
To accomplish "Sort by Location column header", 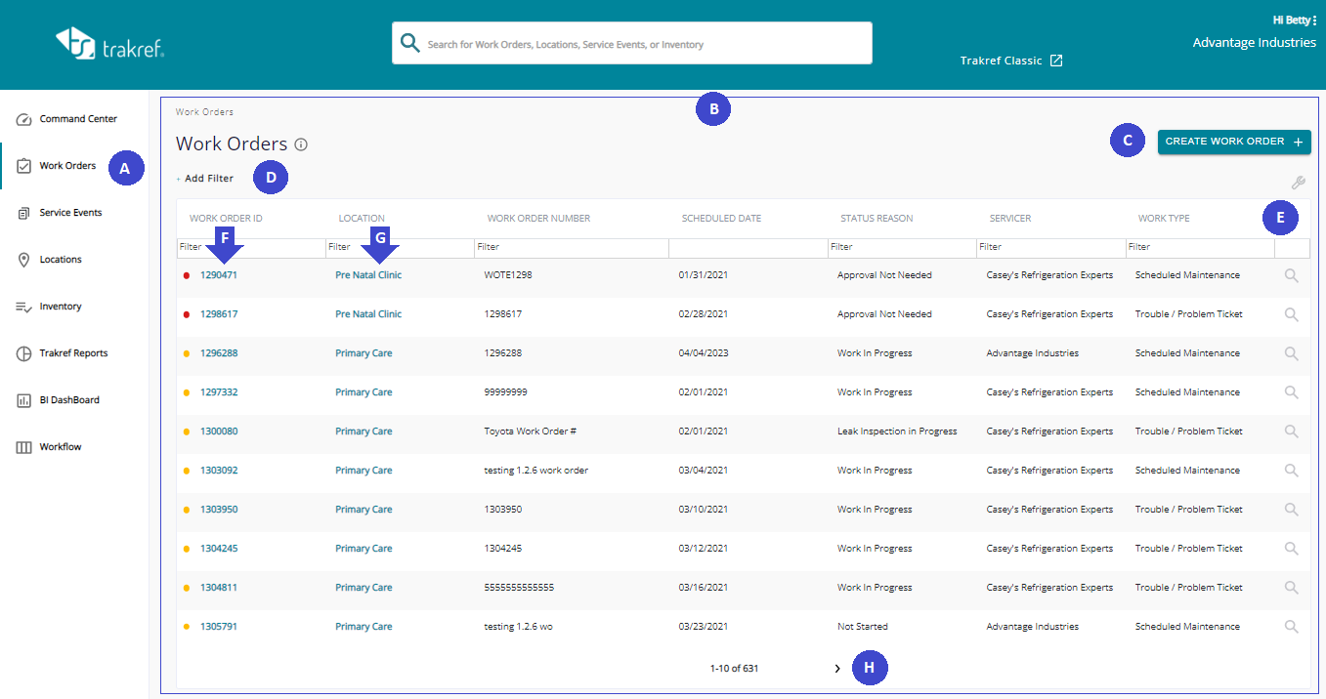I will pyautogui.click(x=362, y=219).
